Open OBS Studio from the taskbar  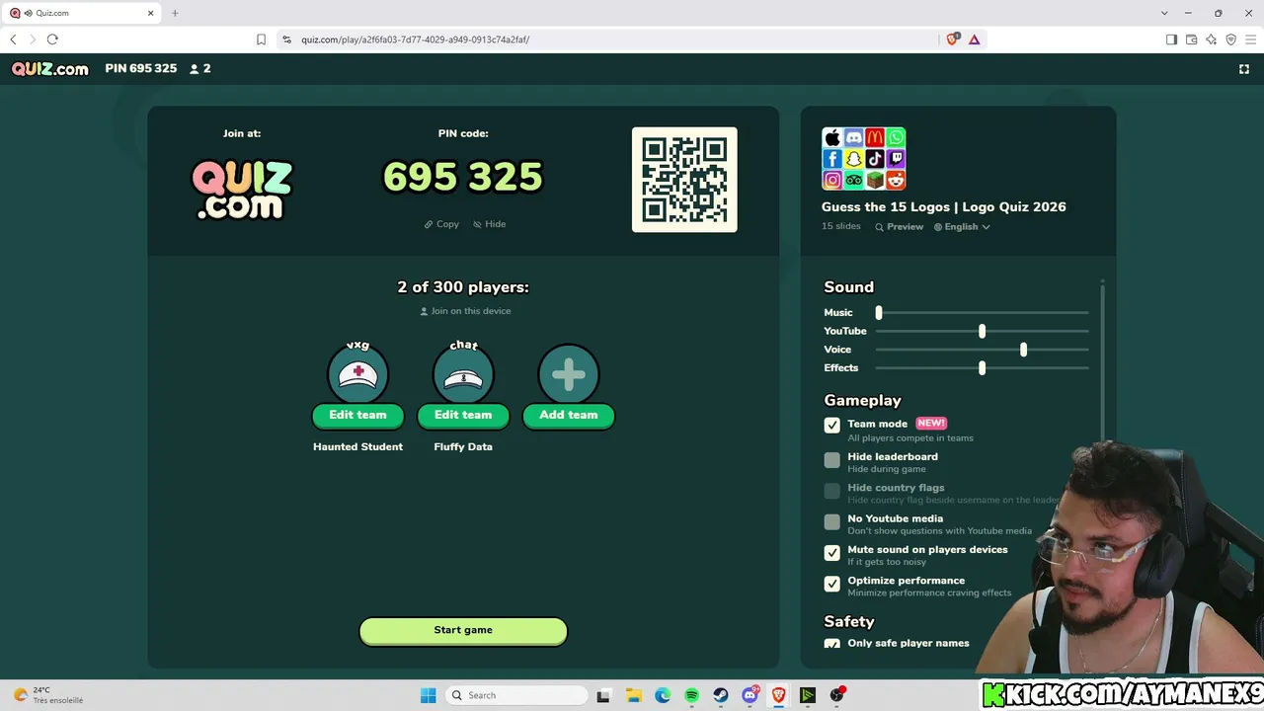click(837, 695)
